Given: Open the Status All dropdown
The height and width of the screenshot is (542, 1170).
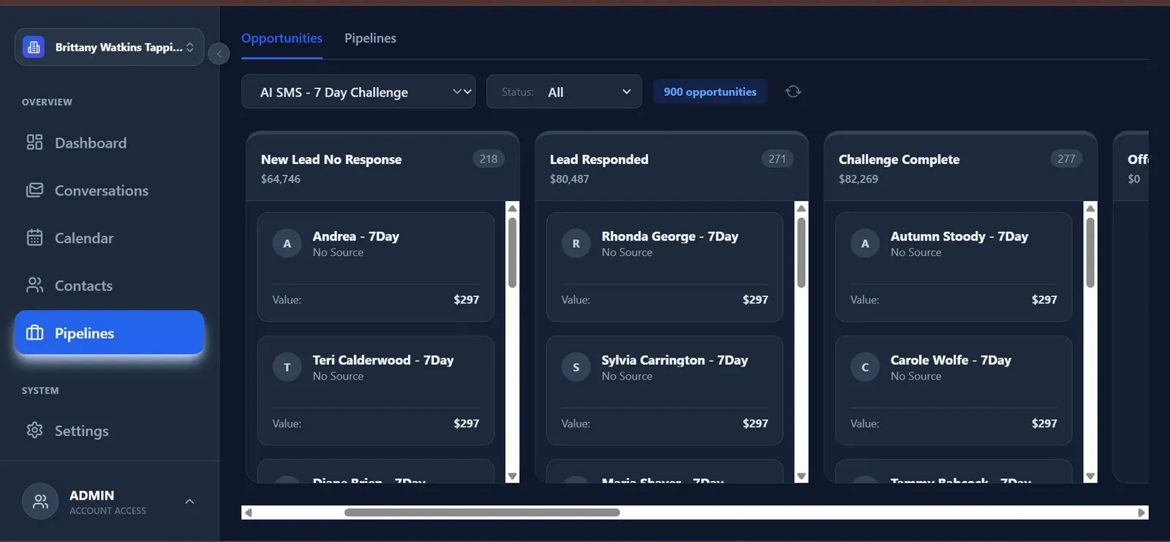Looking at the screenshot, I should point(564,91).
